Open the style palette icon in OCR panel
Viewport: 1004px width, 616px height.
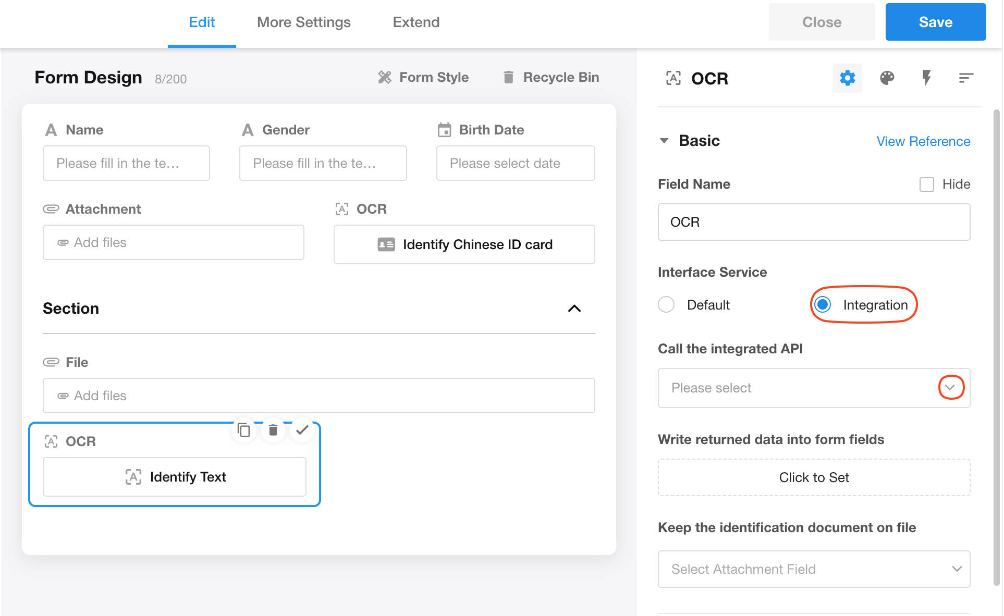(887, 78)
